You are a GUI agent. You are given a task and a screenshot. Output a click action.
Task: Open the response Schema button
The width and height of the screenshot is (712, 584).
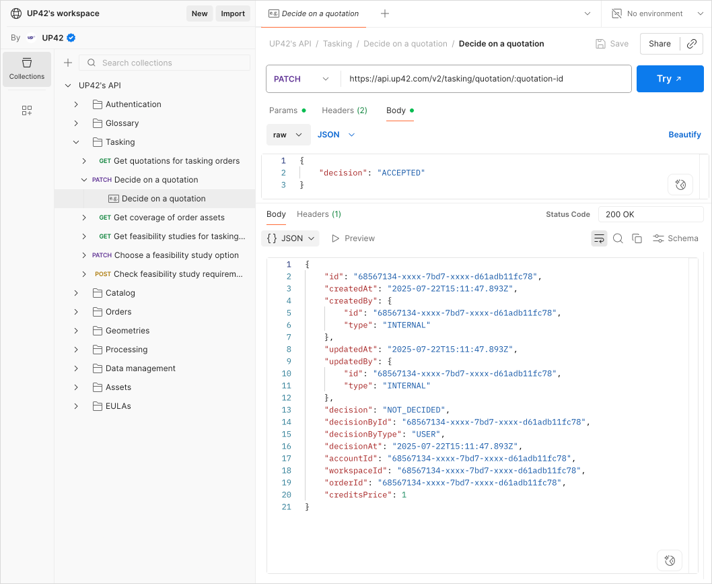click(675, 238)
